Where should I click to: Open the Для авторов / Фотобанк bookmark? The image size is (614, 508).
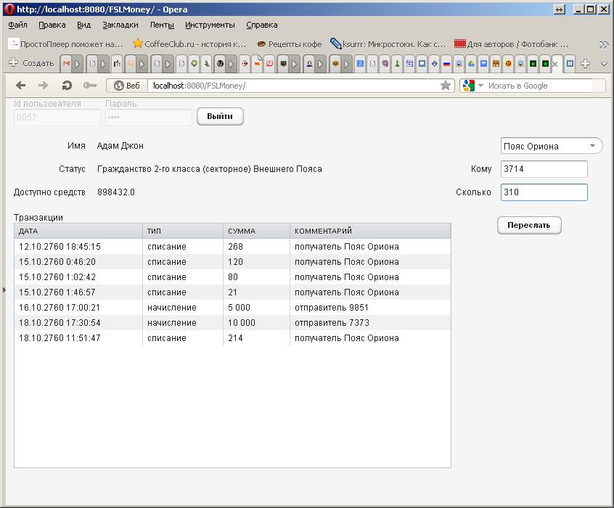pyautogui.click(x=511, y=44)
